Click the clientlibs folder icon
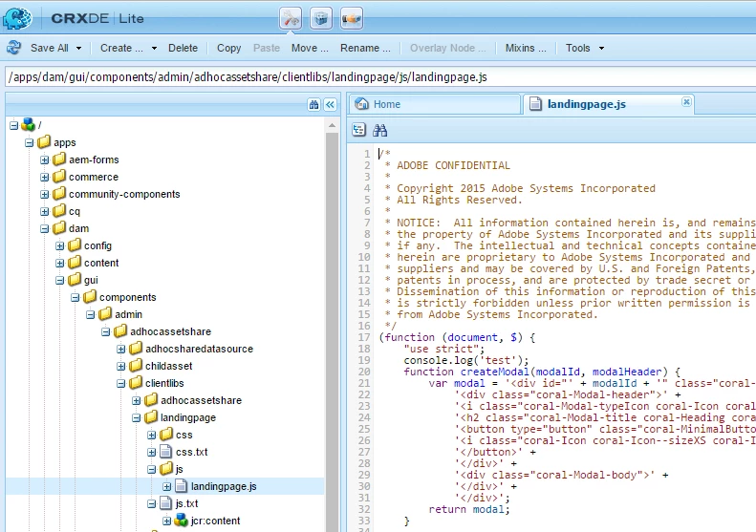 point(136,383)
